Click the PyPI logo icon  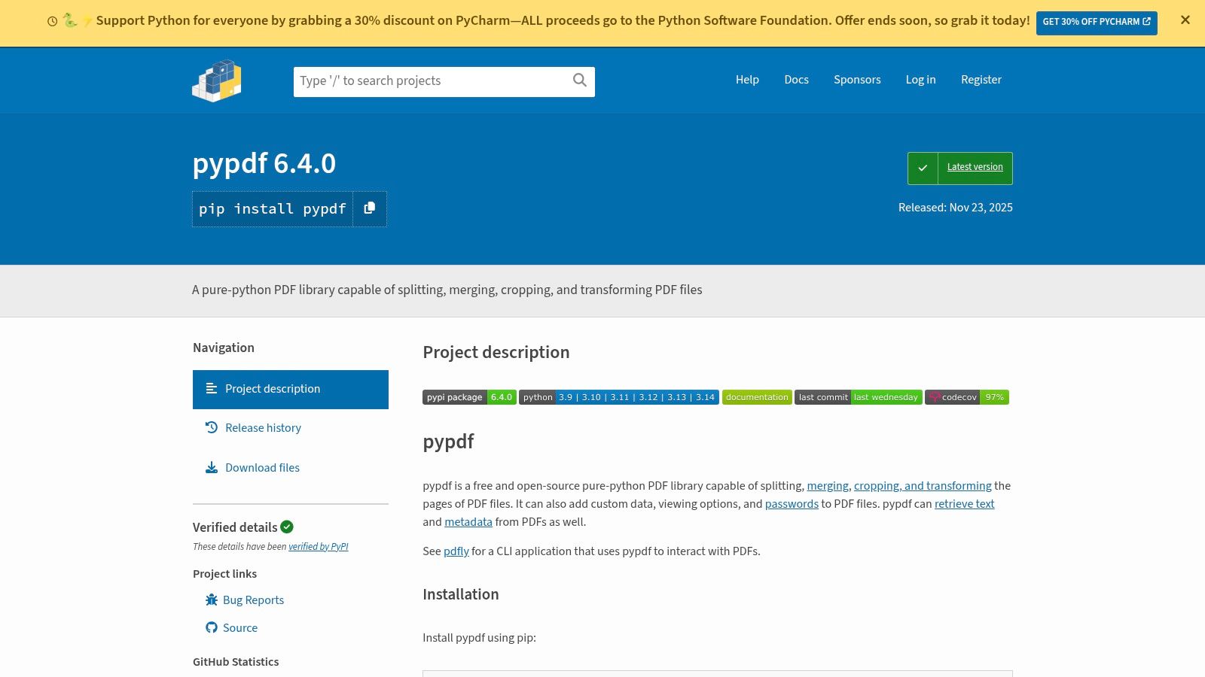click(216, 80)
